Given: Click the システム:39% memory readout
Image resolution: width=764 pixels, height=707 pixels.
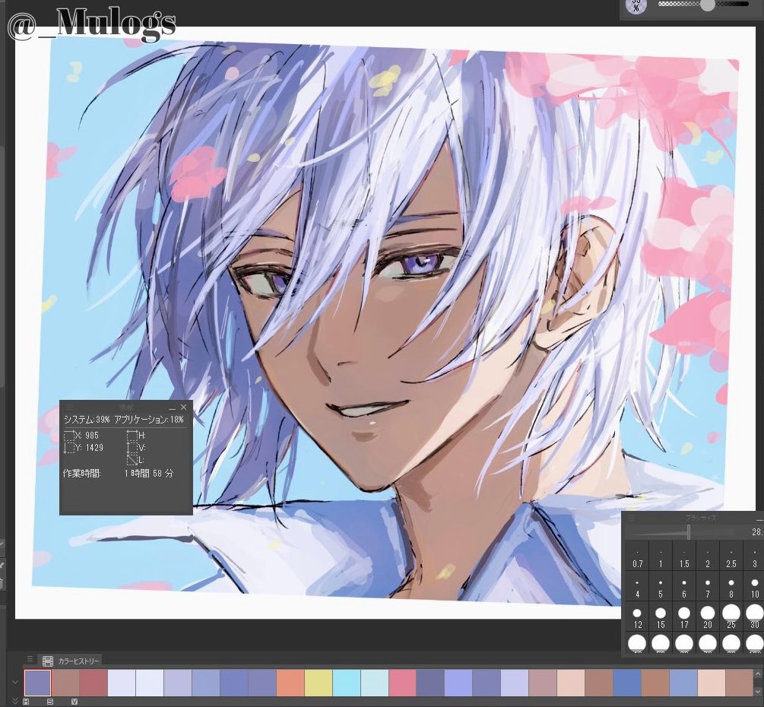Looking at the screenshot, I should click(87, 420).
